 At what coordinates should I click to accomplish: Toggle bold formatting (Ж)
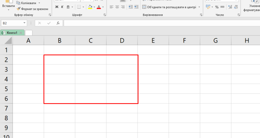click(57, 7)
